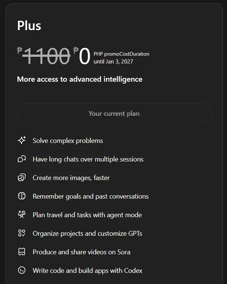Click the struck-through 1100 original price
Viewport: 227px width, 284px height.
(x=46, y=56)
